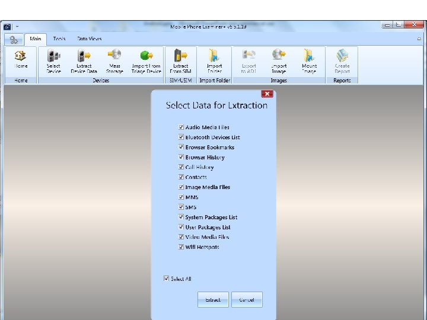Close the Select Data for Extraction dialog

(267, 94)
